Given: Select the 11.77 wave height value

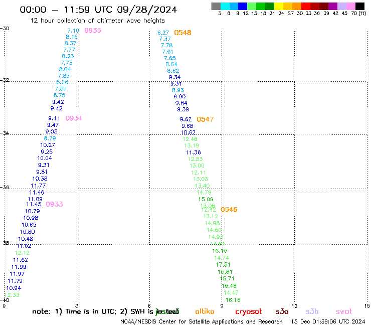Looking at the screenshot, I should [x=38, y=186].
